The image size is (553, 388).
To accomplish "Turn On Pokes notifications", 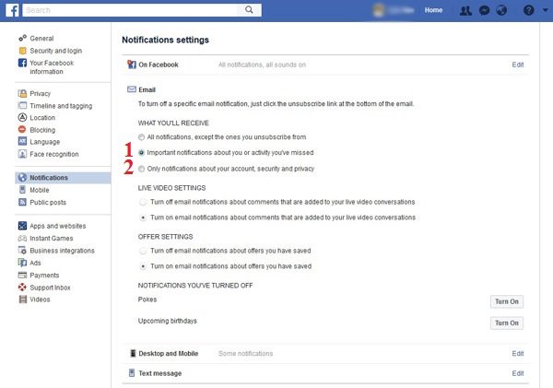I will click(507, 301).
